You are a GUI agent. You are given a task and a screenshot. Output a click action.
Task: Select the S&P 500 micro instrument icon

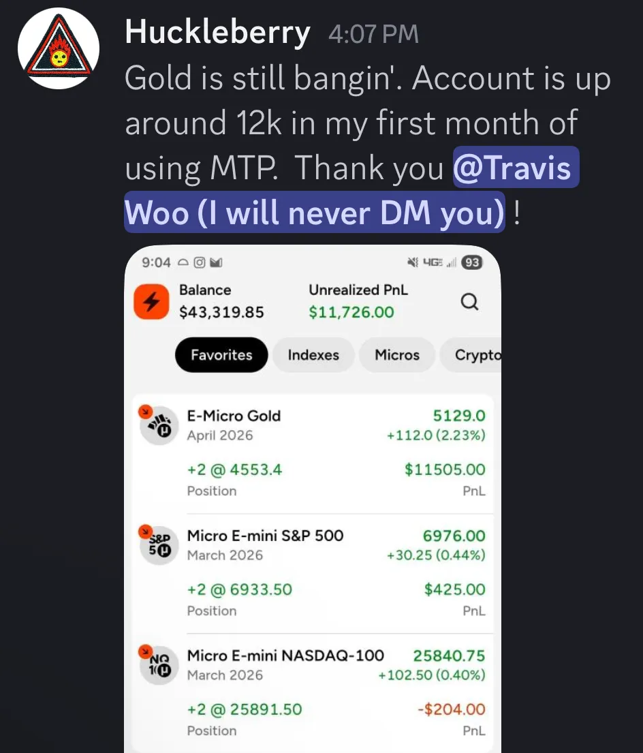click(159, 545)
